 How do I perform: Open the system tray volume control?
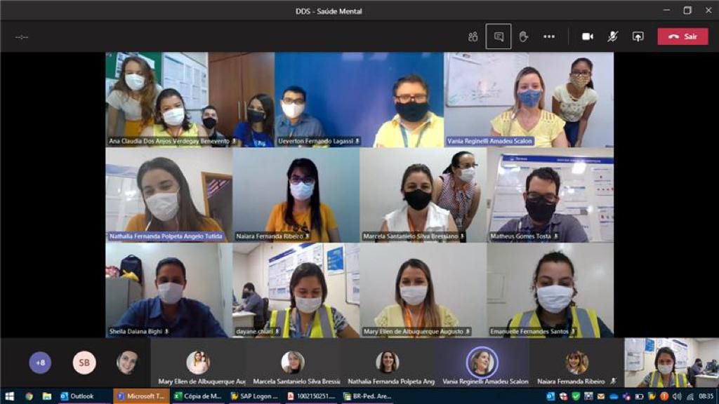676,396
